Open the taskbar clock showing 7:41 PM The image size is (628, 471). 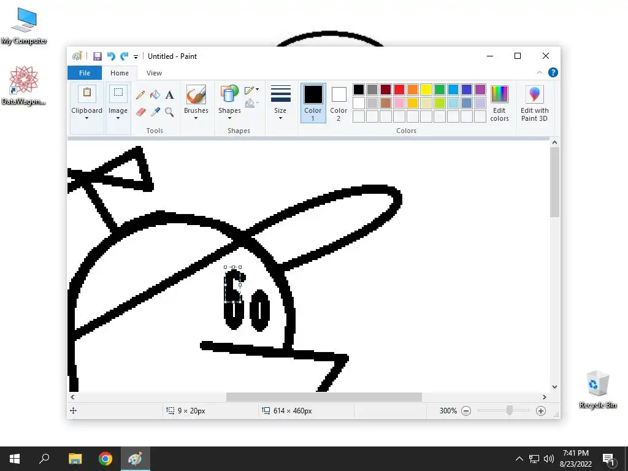pos(575,459)
